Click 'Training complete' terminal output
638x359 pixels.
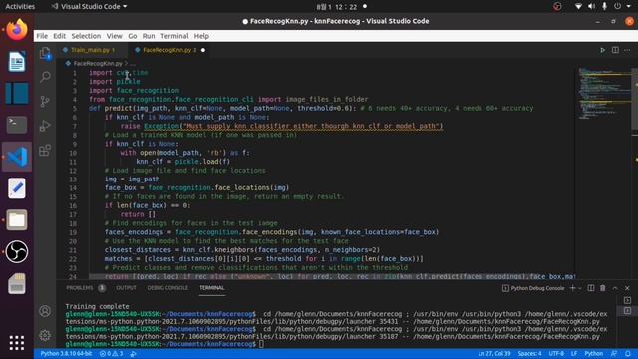(x=97, y=306)
